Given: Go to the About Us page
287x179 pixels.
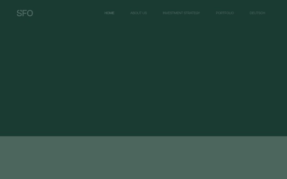Looking at the screenshot, I should (139, 13).
